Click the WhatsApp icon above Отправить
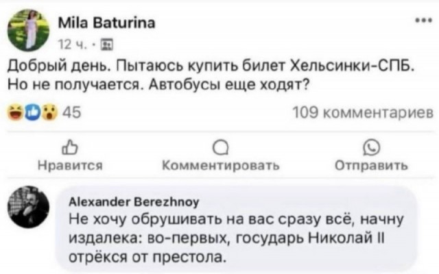The height and width of the screenshot is (274, 439). [371, 145]
